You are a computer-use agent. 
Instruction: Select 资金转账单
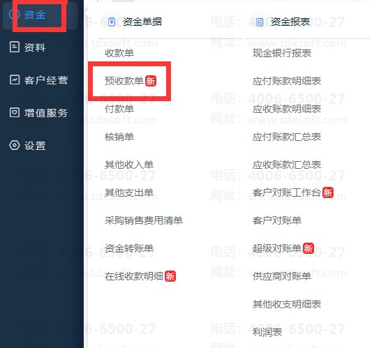pos(129,248)
